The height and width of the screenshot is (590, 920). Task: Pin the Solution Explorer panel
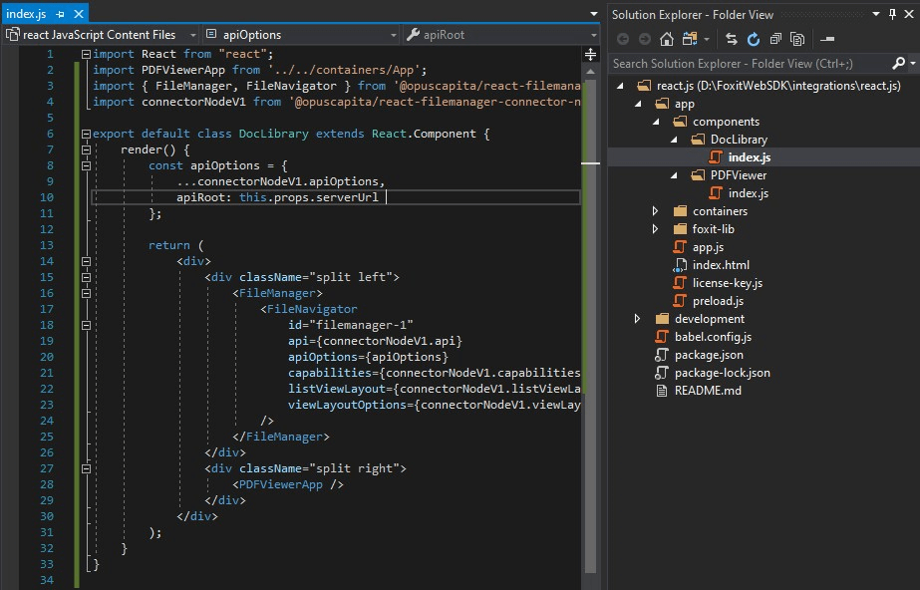(x=892, y=15)
